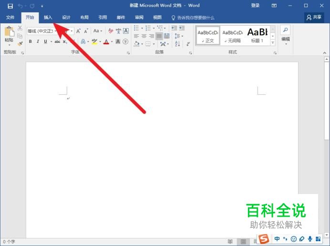Open font color dropdown arrow
The height and width of the screenshot is (246, 330).
click(x=112, y=41)
